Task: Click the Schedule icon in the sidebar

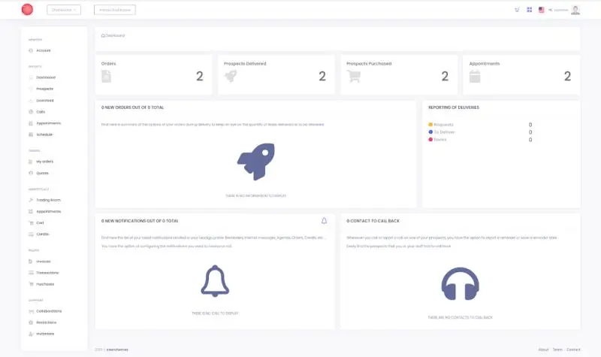Action: point(31,135)
